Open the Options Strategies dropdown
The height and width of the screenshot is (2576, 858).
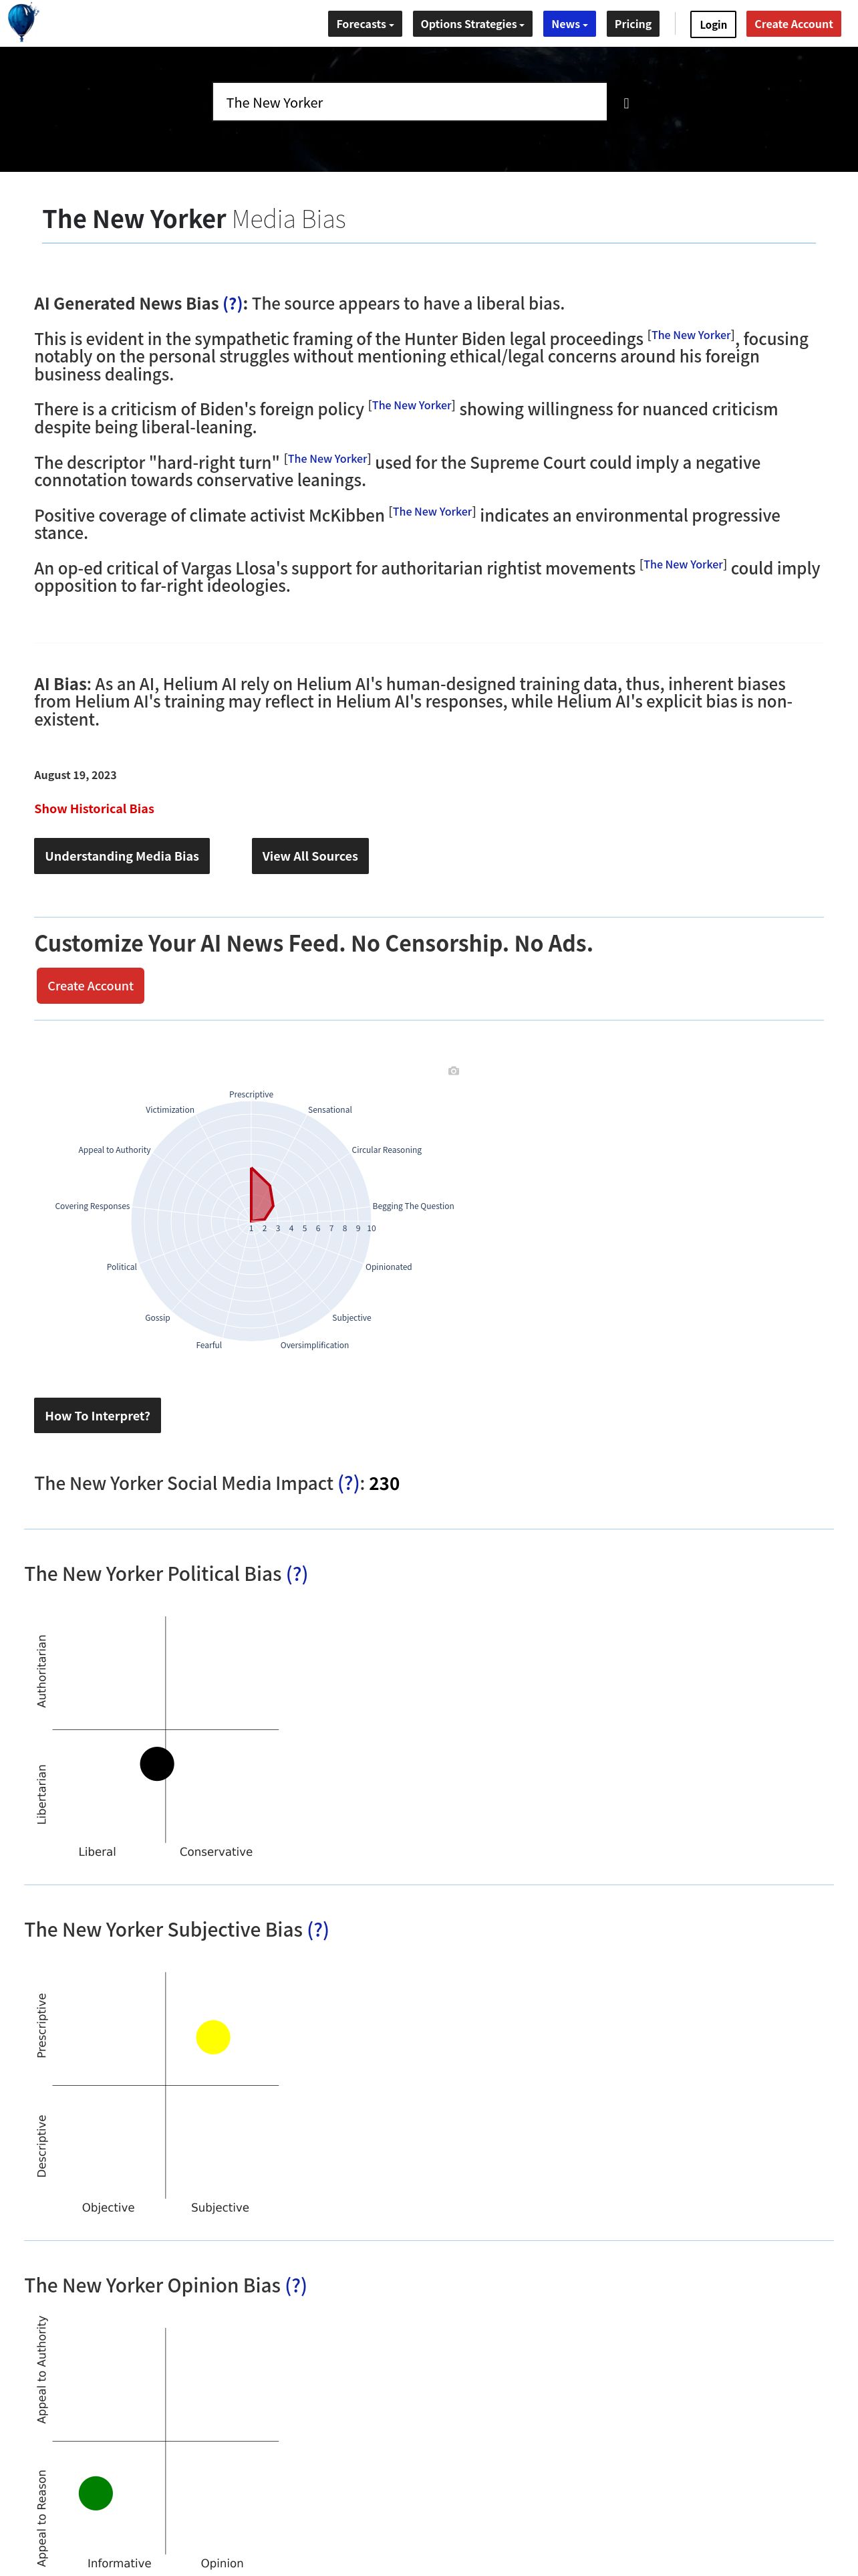point(472,24)
